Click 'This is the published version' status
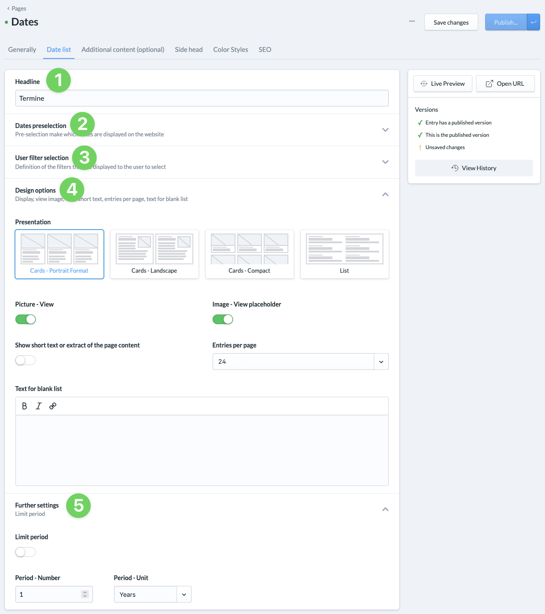545x614 pixels. point(457,135)
